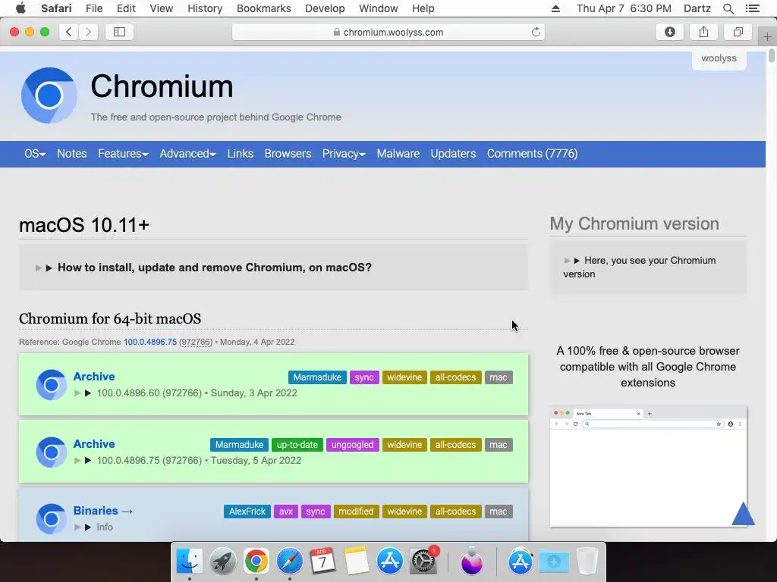The image size is (777, 582).
Task: Open the Share button in the toolbar
Action: click(x=703, y=32)
